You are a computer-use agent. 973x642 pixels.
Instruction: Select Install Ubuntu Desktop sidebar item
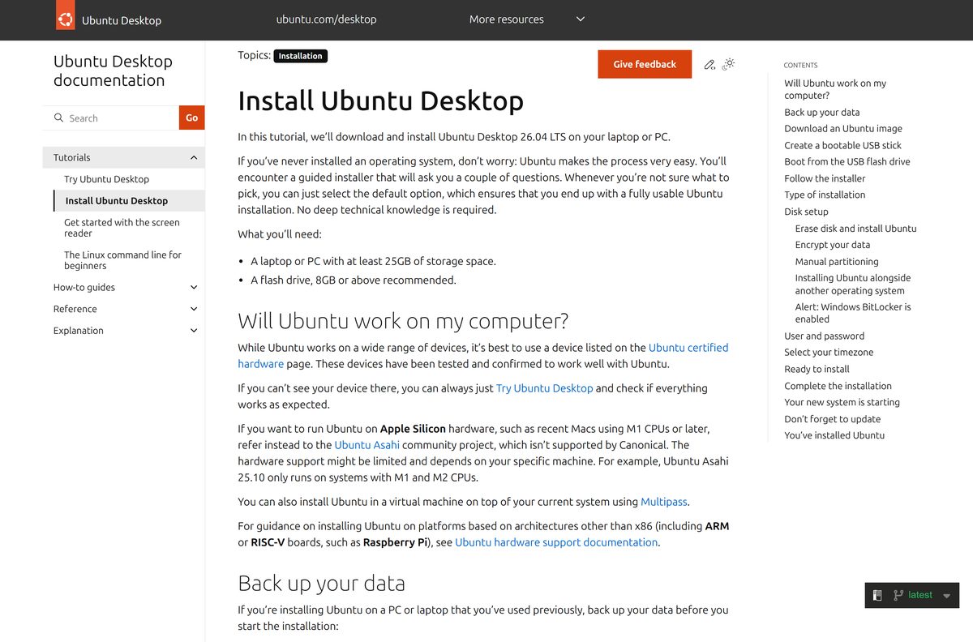117,200
